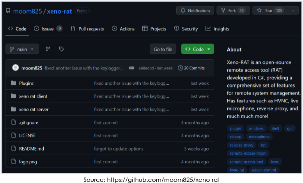Open .gitignore 'first commit' message link
Screen dimensions: 303x183
click(106, 123)
